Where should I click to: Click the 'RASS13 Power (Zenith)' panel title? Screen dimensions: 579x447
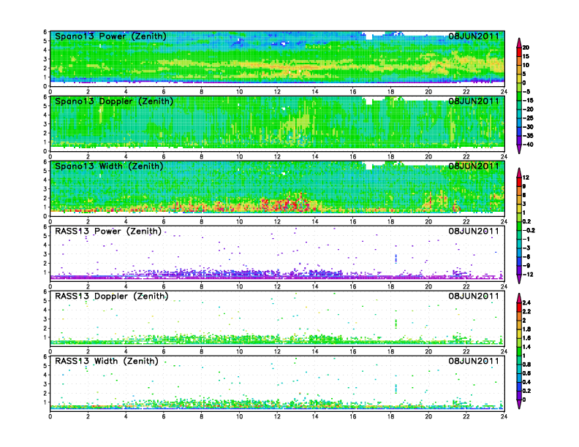108,232
